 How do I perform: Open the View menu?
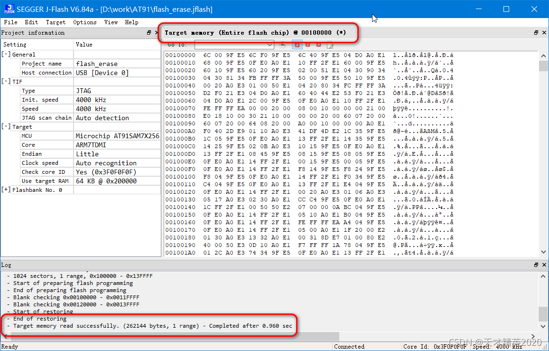(111, 22)
